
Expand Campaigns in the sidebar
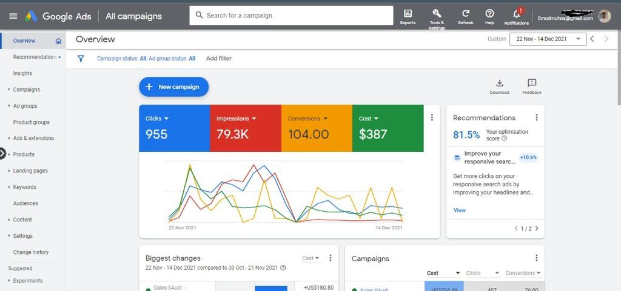pyautogui.click(x=9, y=90)
